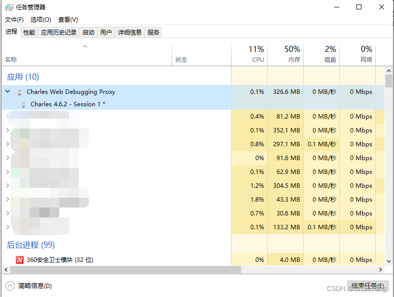
Task: Maximize the Task Manager window
Action: pos(359,7)
